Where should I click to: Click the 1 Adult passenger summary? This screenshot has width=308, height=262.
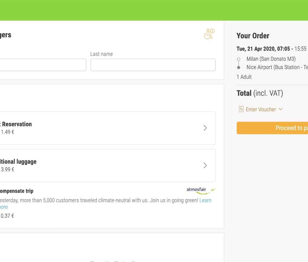click(244, 77)
